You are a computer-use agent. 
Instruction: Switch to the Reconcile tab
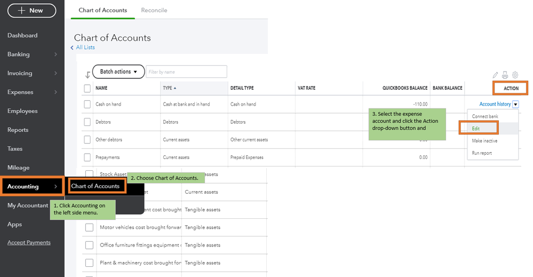click(x=154, y=10)
